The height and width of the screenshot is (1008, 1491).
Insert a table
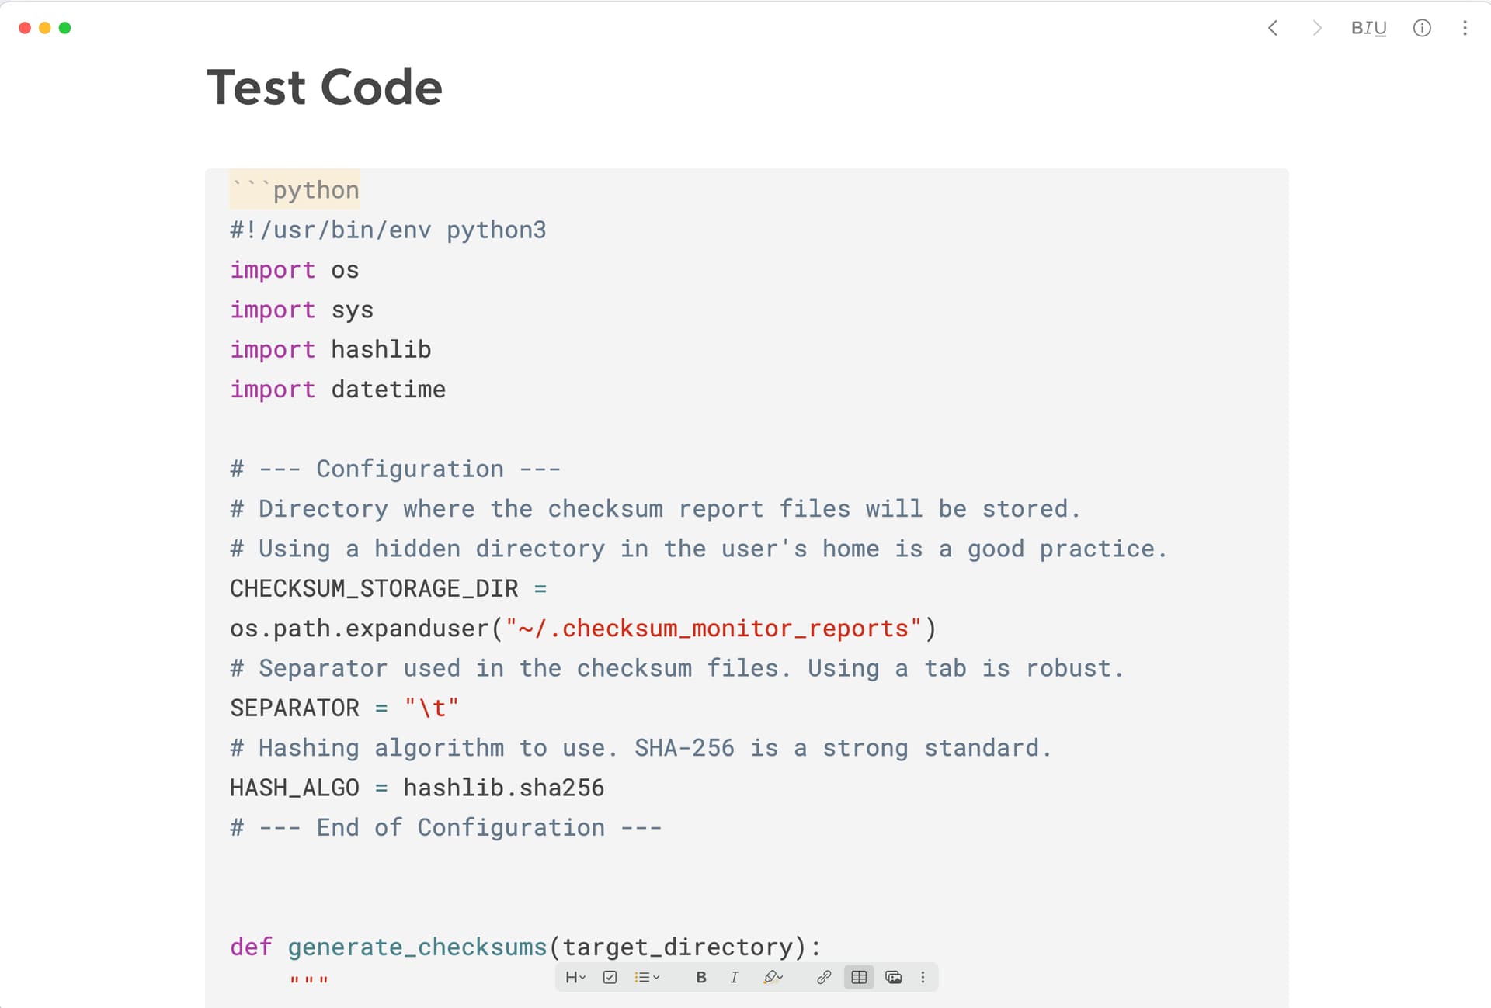(859, 977)
